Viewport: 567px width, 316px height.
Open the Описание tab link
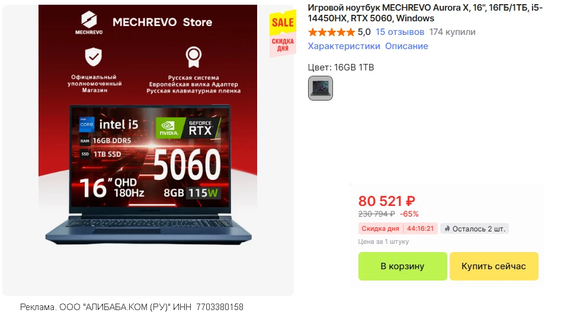tap(406, 46)
